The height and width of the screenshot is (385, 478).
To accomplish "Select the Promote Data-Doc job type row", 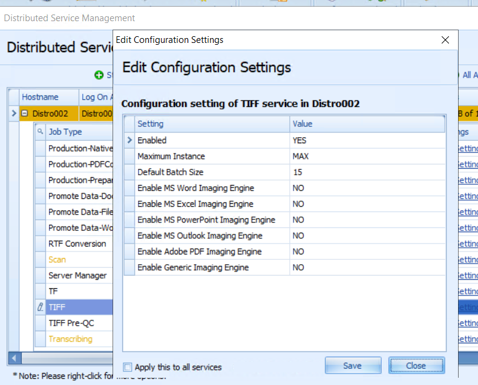I will click(79, 196).
